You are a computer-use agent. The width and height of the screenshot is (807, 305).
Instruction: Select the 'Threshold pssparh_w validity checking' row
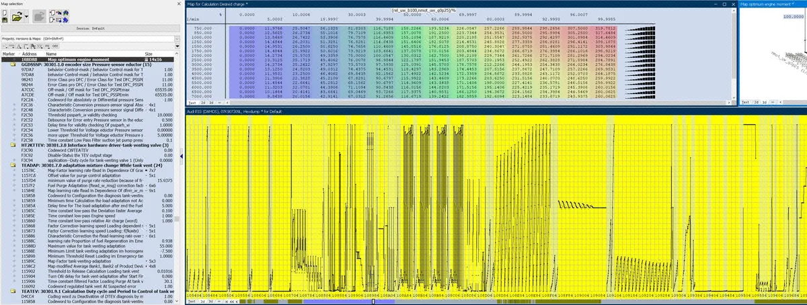click(87, 114)
